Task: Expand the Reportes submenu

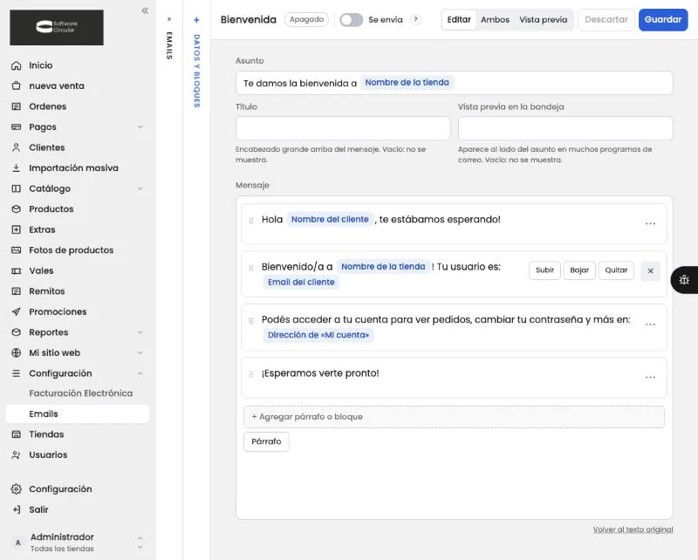Action: point(140,332)
